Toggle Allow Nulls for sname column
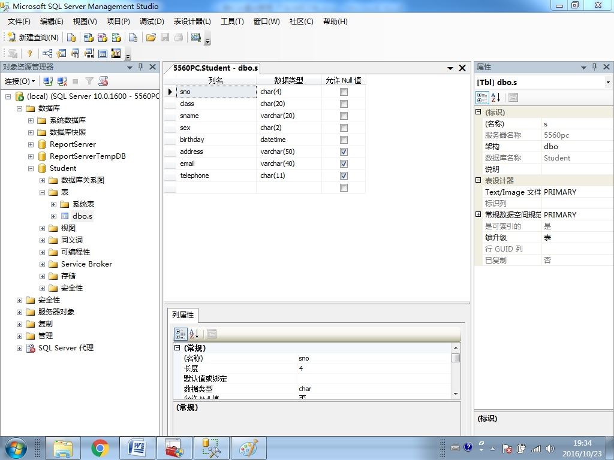This screenshot has height=460, width=614. pyautogui.click(x=344, y=116)
